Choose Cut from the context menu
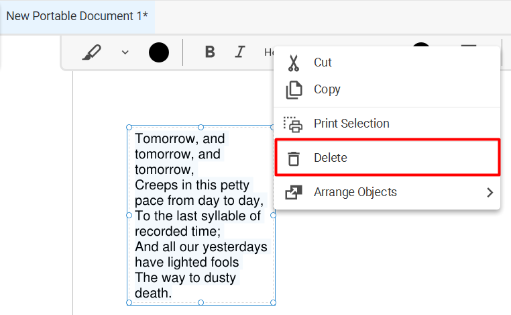Screen dimensions: 511x315 pyautogui.click(x=387, y=62)
